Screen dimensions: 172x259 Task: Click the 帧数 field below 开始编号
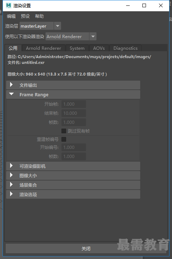(74, 157)
